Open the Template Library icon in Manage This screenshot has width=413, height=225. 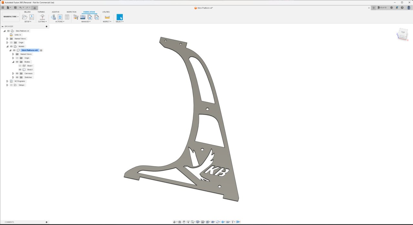pos(97,17)
